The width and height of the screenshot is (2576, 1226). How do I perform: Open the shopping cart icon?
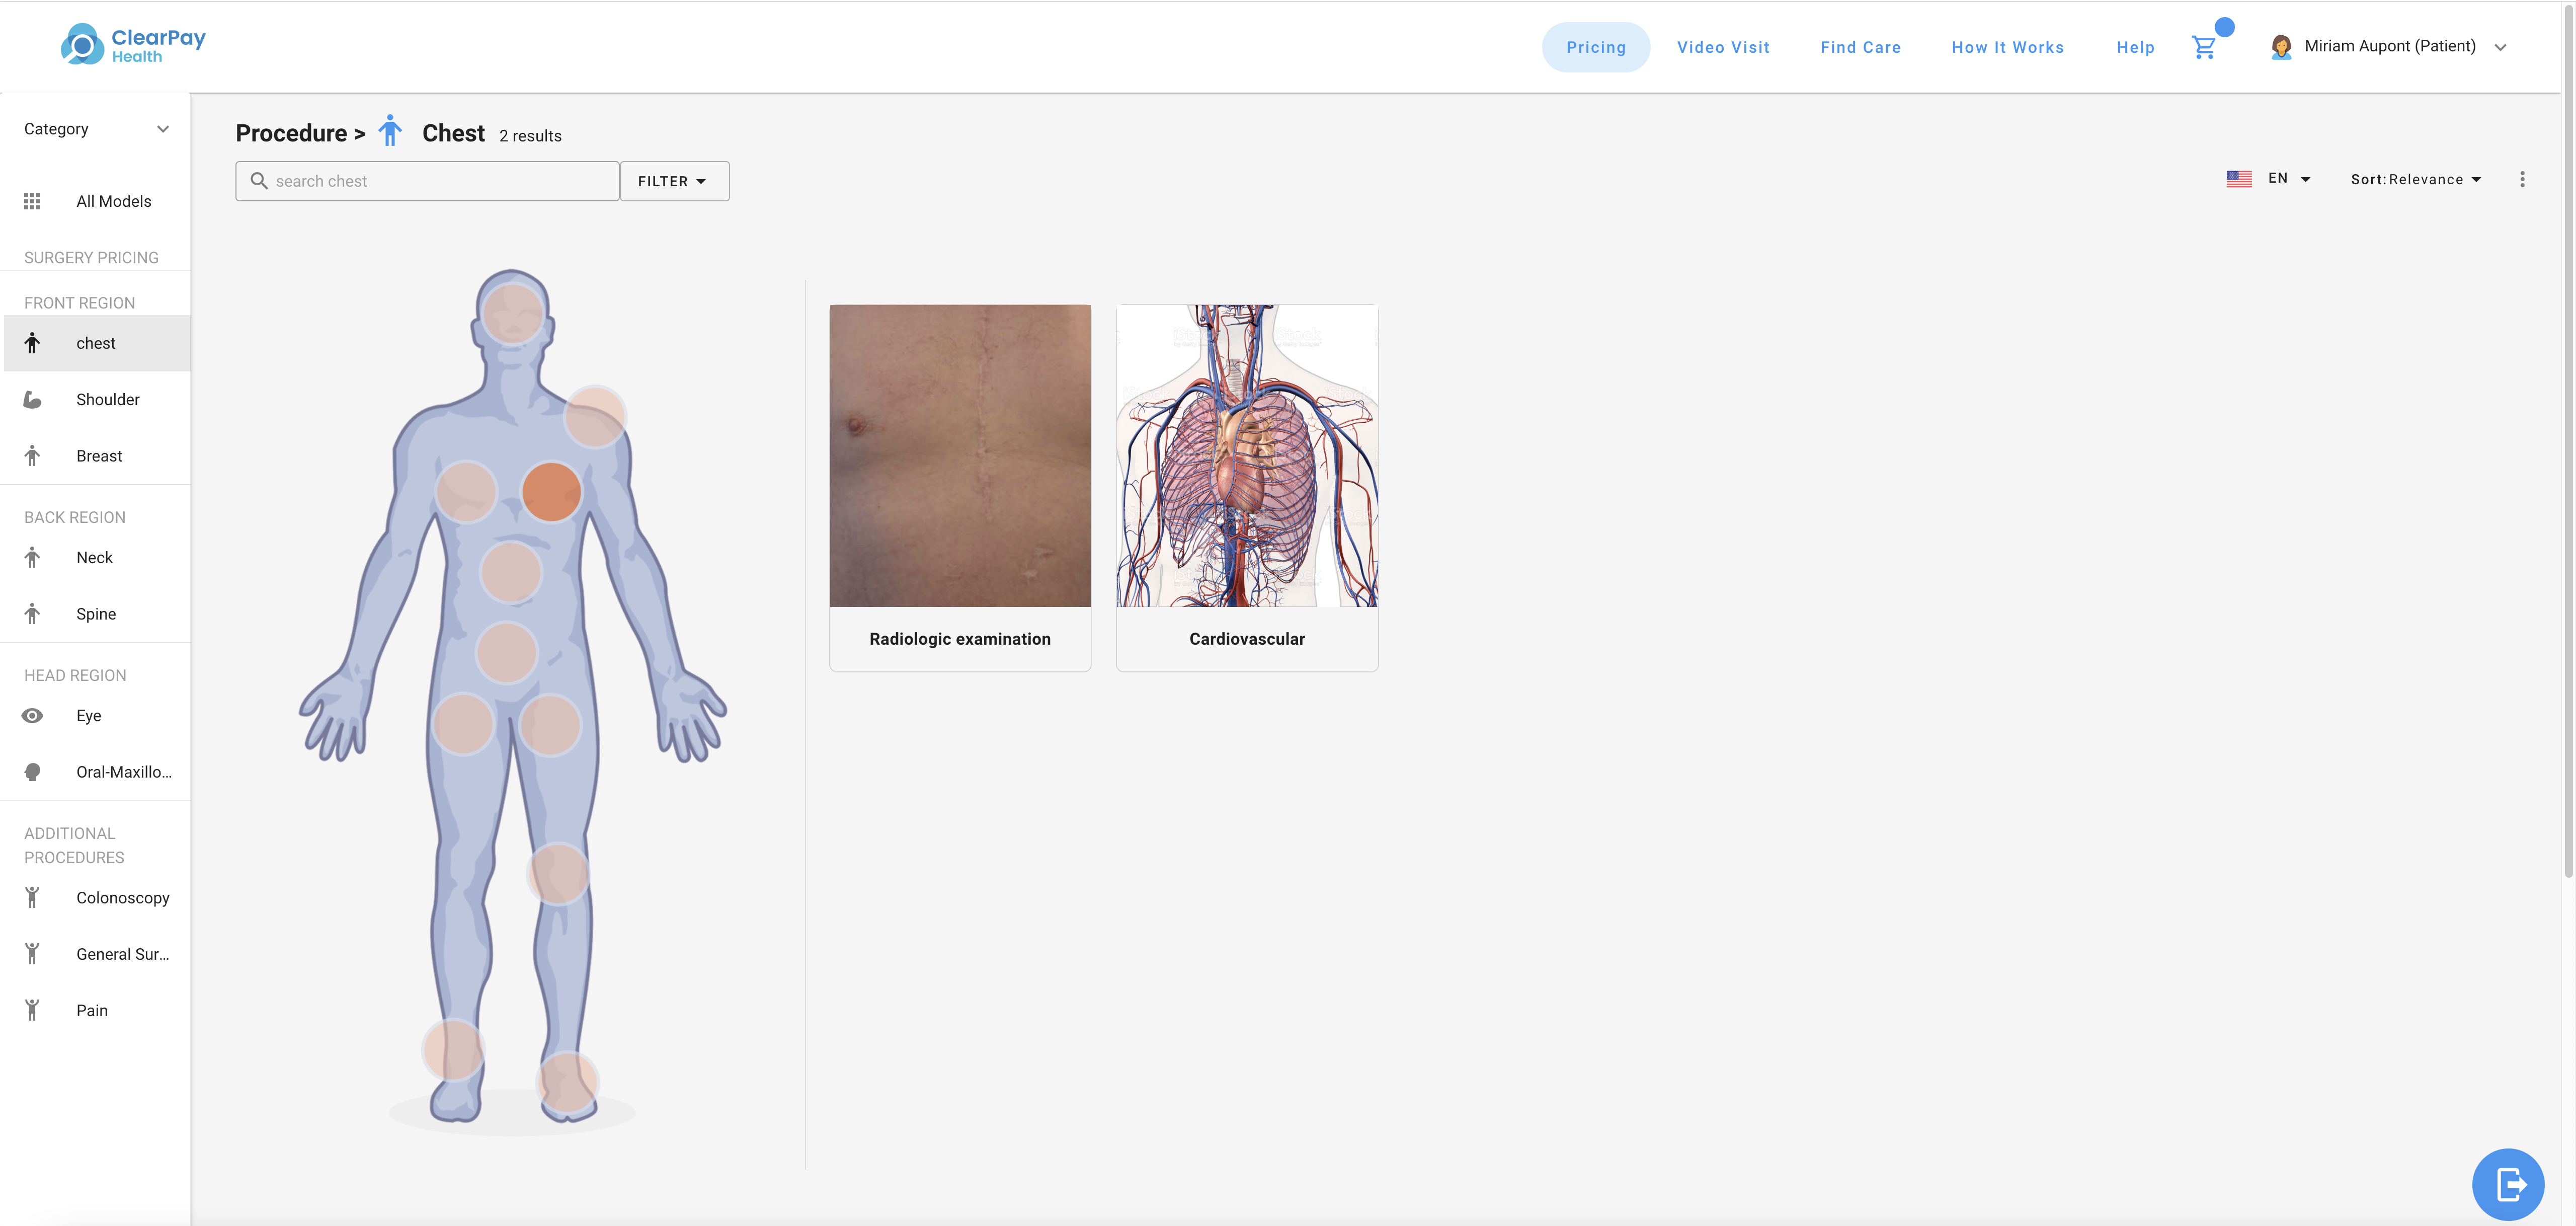click(x=2203, y=47)
